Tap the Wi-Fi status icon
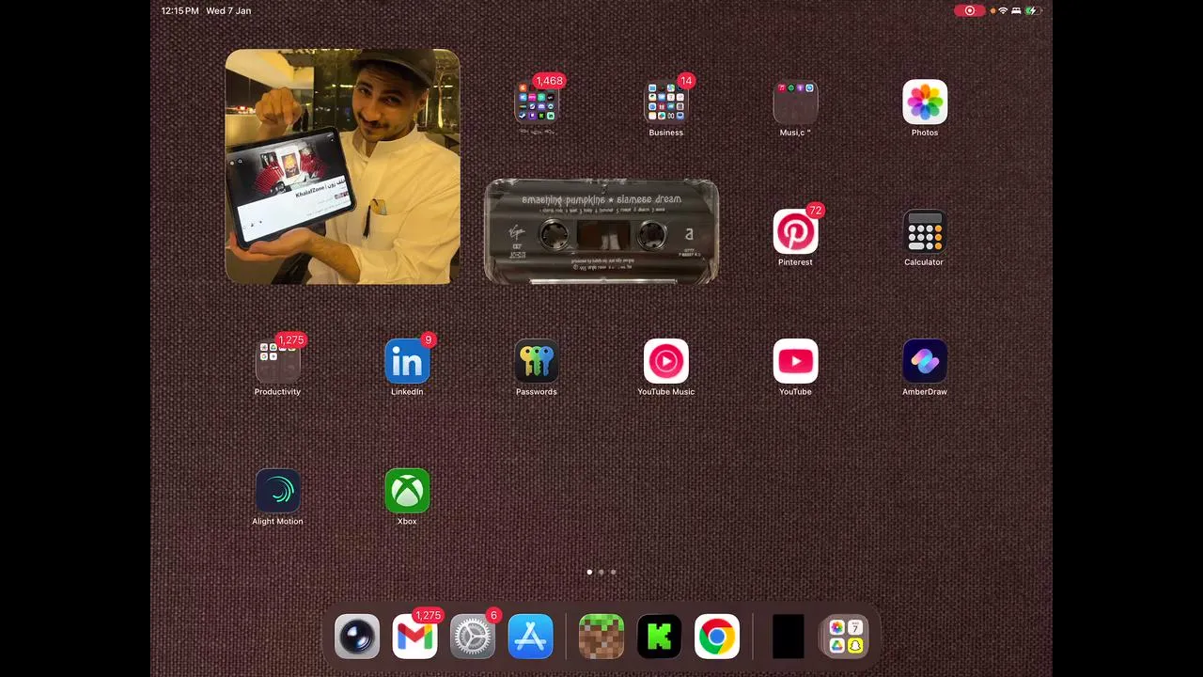The image size is (1203, 677). pyautogui.click(x=1003, y=10)
